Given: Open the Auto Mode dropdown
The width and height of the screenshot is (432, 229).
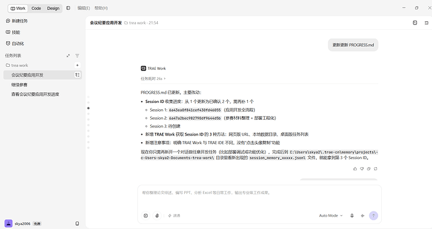Looking at the screenshot, I should pos(331,215).
